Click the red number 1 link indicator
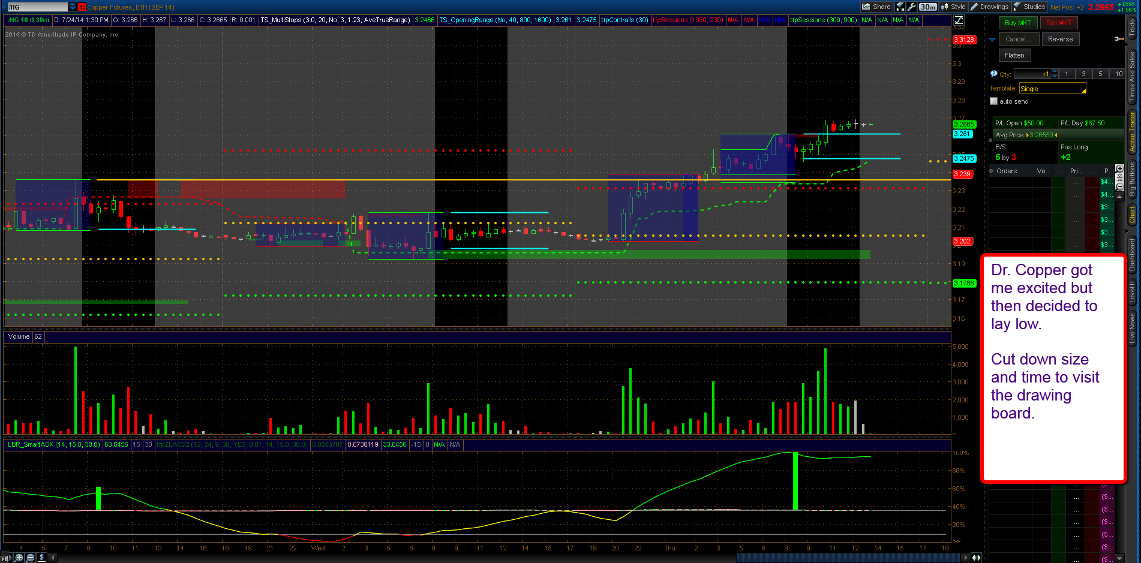 pos(82,7)
